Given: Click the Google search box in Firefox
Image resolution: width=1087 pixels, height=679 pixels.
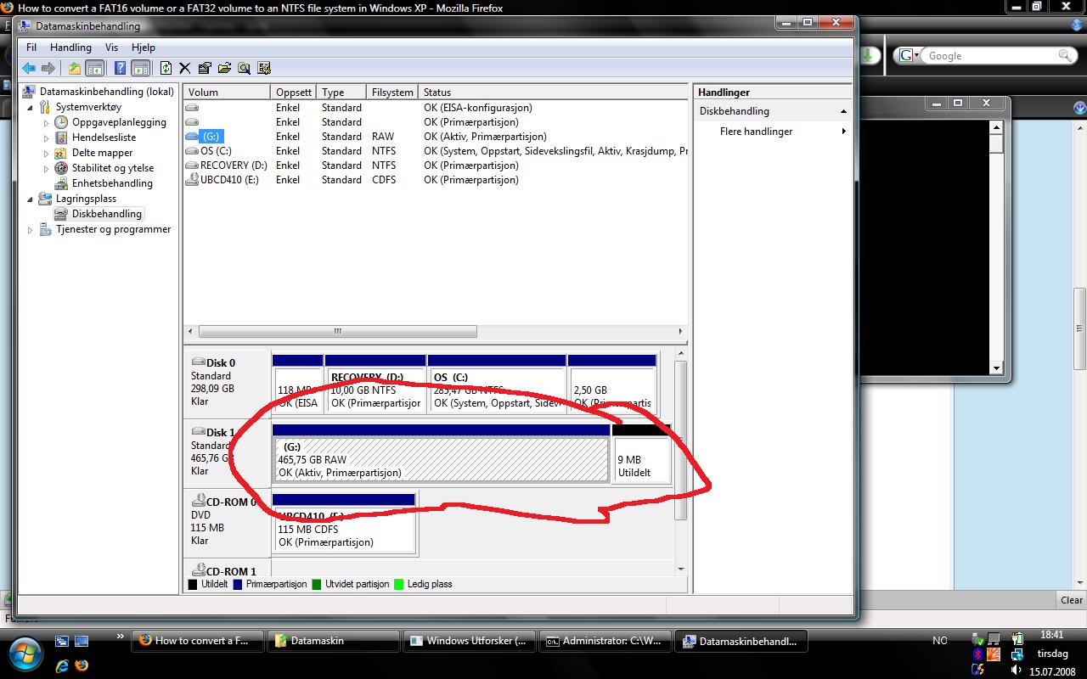Looking at the screenshot, I should point(988,56).
